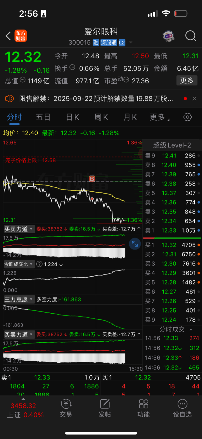Tap the 总值 info icon
The height and width of the screenshot is (439, 202).
[x=23, y=79]
